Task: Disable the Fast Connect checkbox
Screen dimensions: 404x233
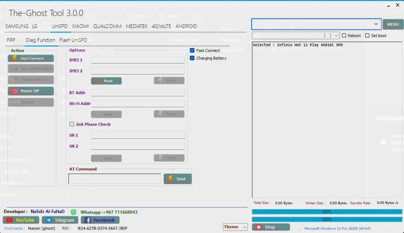Action: click(192, 50)
